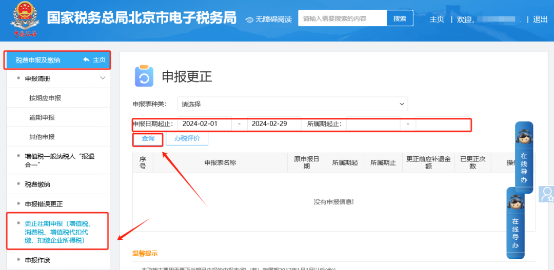Click the tax bureau emblem logo

[x=25, y=19]
